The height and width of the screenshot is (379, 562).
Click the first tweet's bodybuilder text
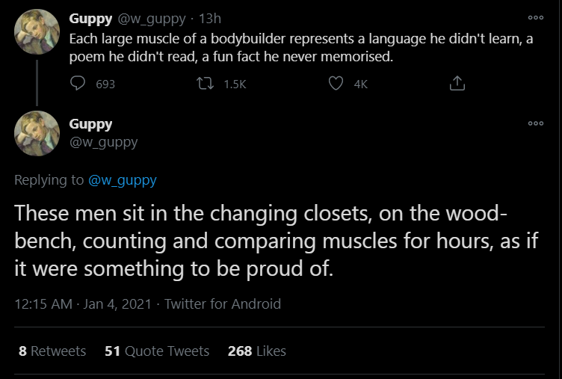tap(299, 46)
